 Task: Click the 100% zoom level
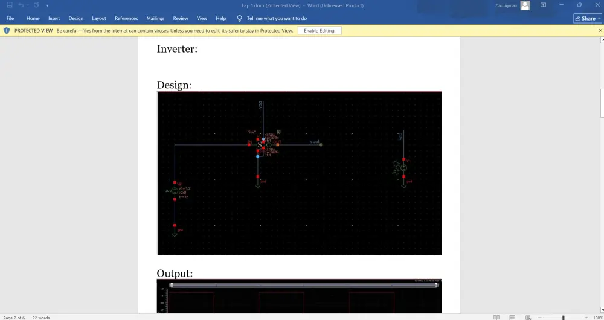click(x=598, y=318)
